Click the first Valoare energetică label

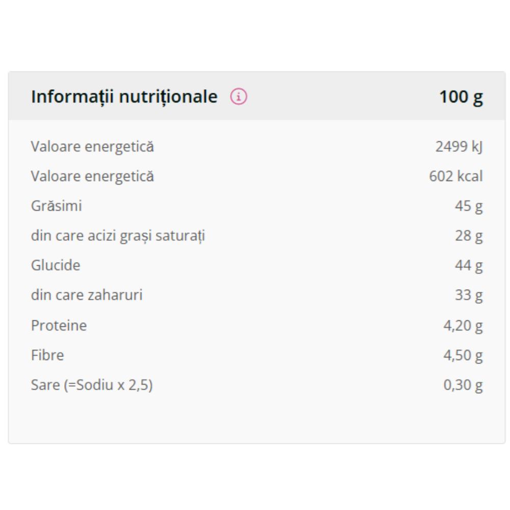[92, 146]
